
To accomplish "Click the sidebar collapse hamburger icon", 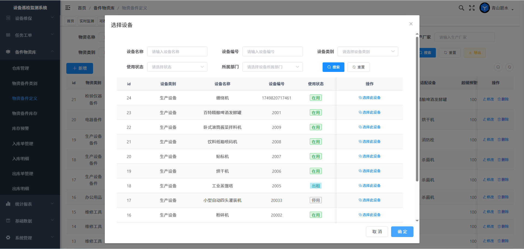I will tap(68, 8).
